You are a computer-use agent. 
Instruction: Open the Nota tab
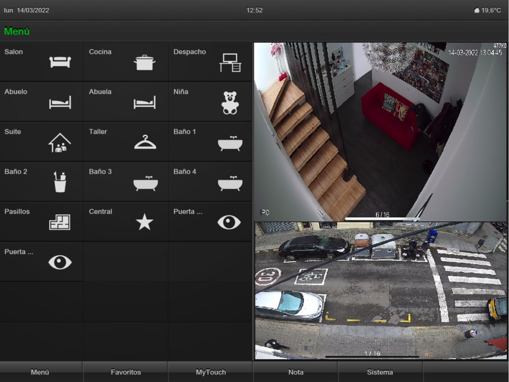click(x=296, y=372)
